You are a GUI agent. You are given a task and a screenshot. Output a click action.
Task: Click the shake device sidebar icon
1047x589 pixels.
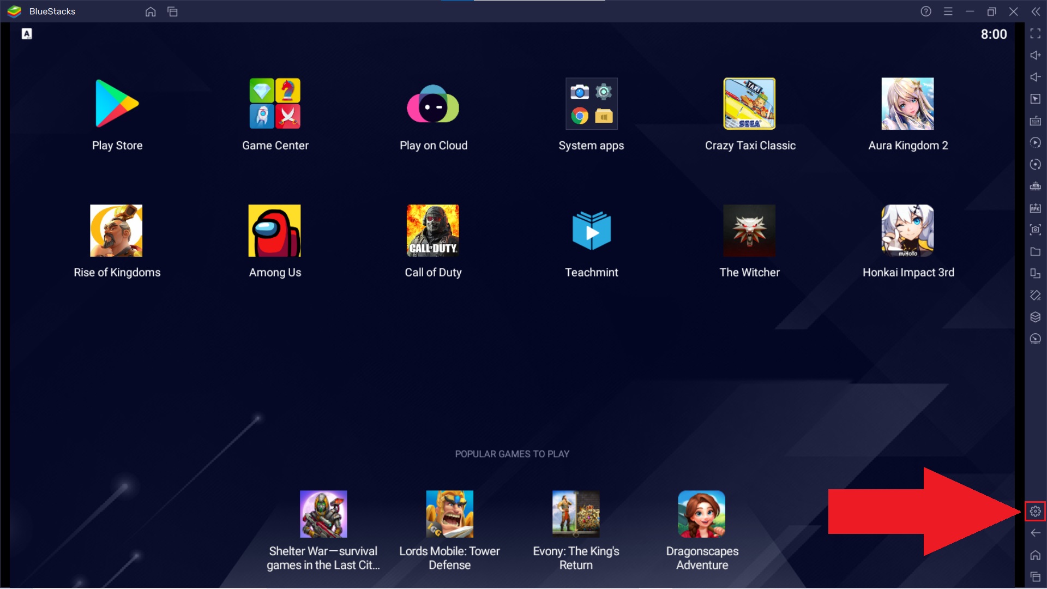click(x=1035, y=295)
